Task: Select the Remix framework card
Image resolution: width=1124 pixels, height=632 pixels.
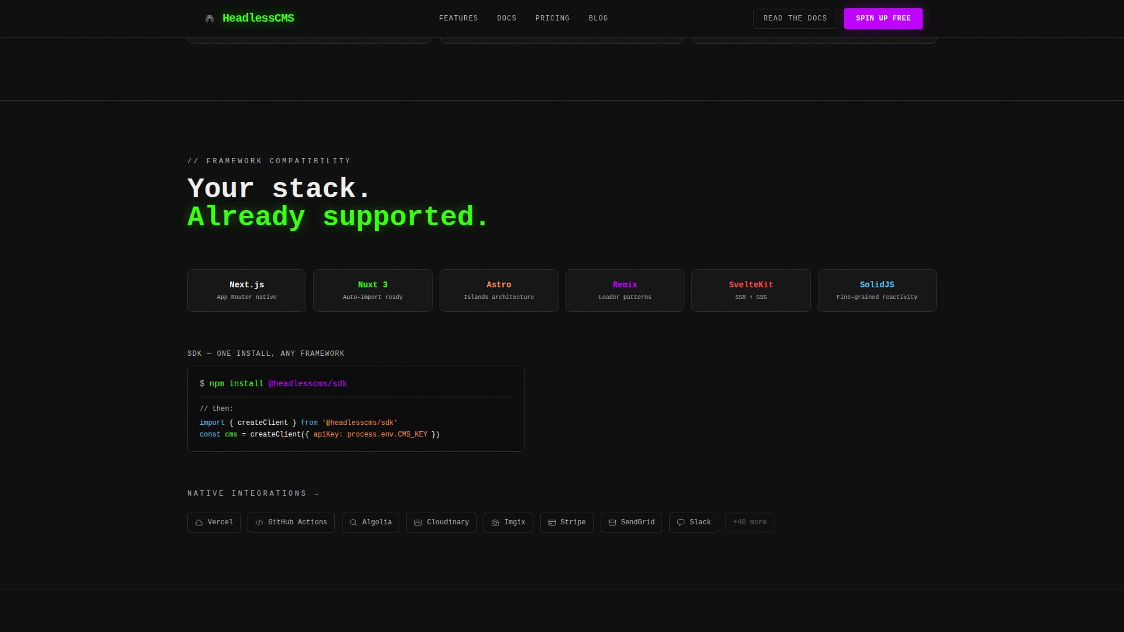Action: [x=625, y=290]
